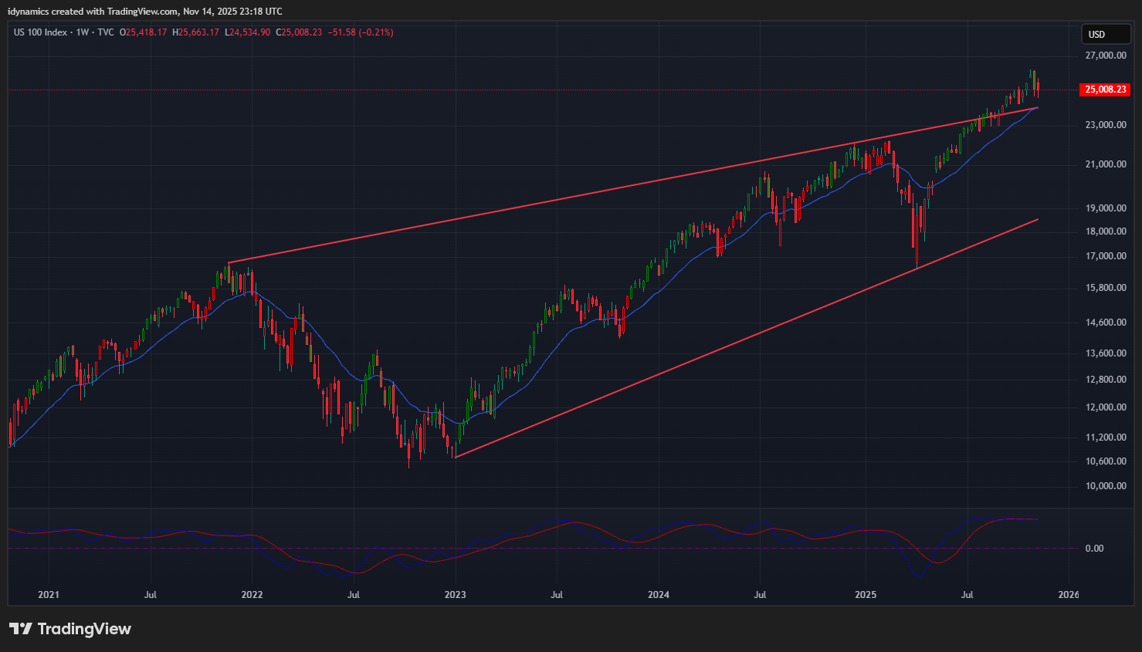Image resolution: width=1142 pixels, height=652 pixels.
Task: Click the 2023 label on time axis
Action: click(x=456, y=595)
